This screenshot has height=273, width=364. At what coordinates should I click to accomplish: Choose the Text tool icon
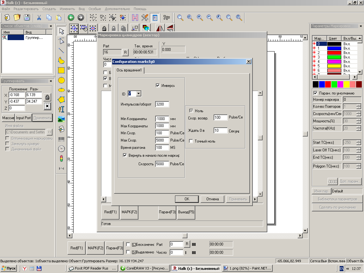pyautogui.click(x=61, y=109)
